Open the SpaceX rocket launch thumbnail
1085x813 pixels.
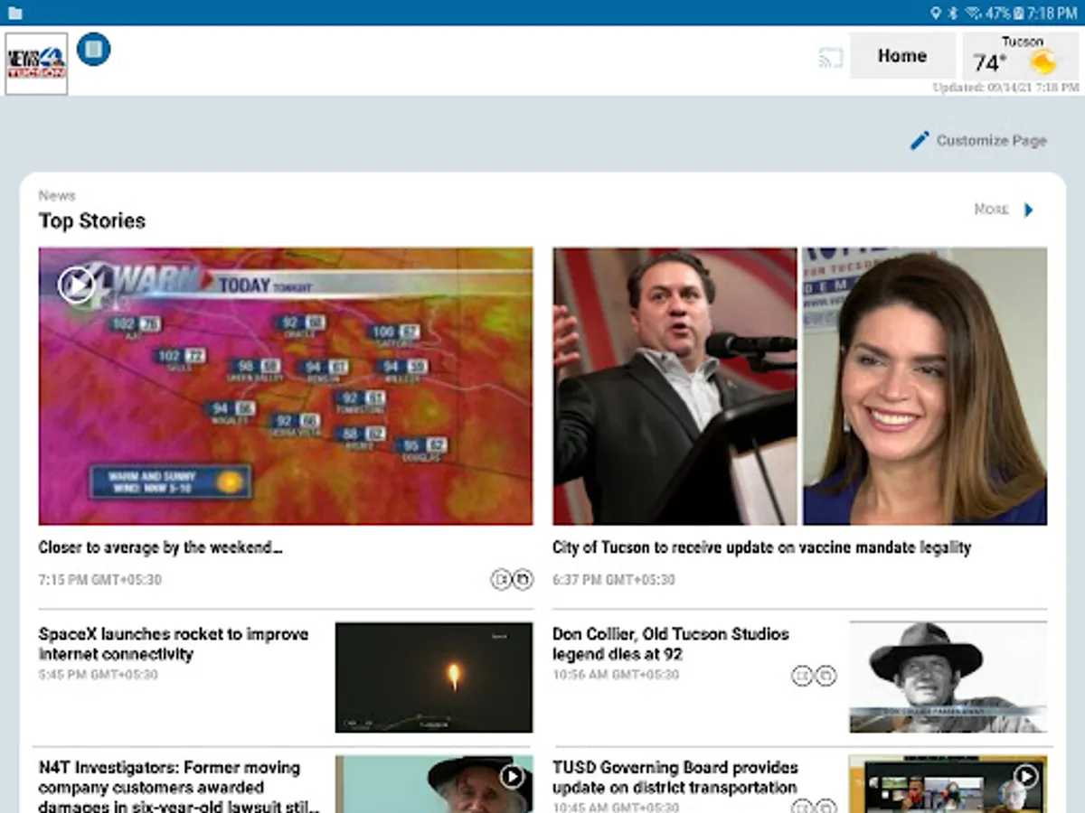coord(434,677)
